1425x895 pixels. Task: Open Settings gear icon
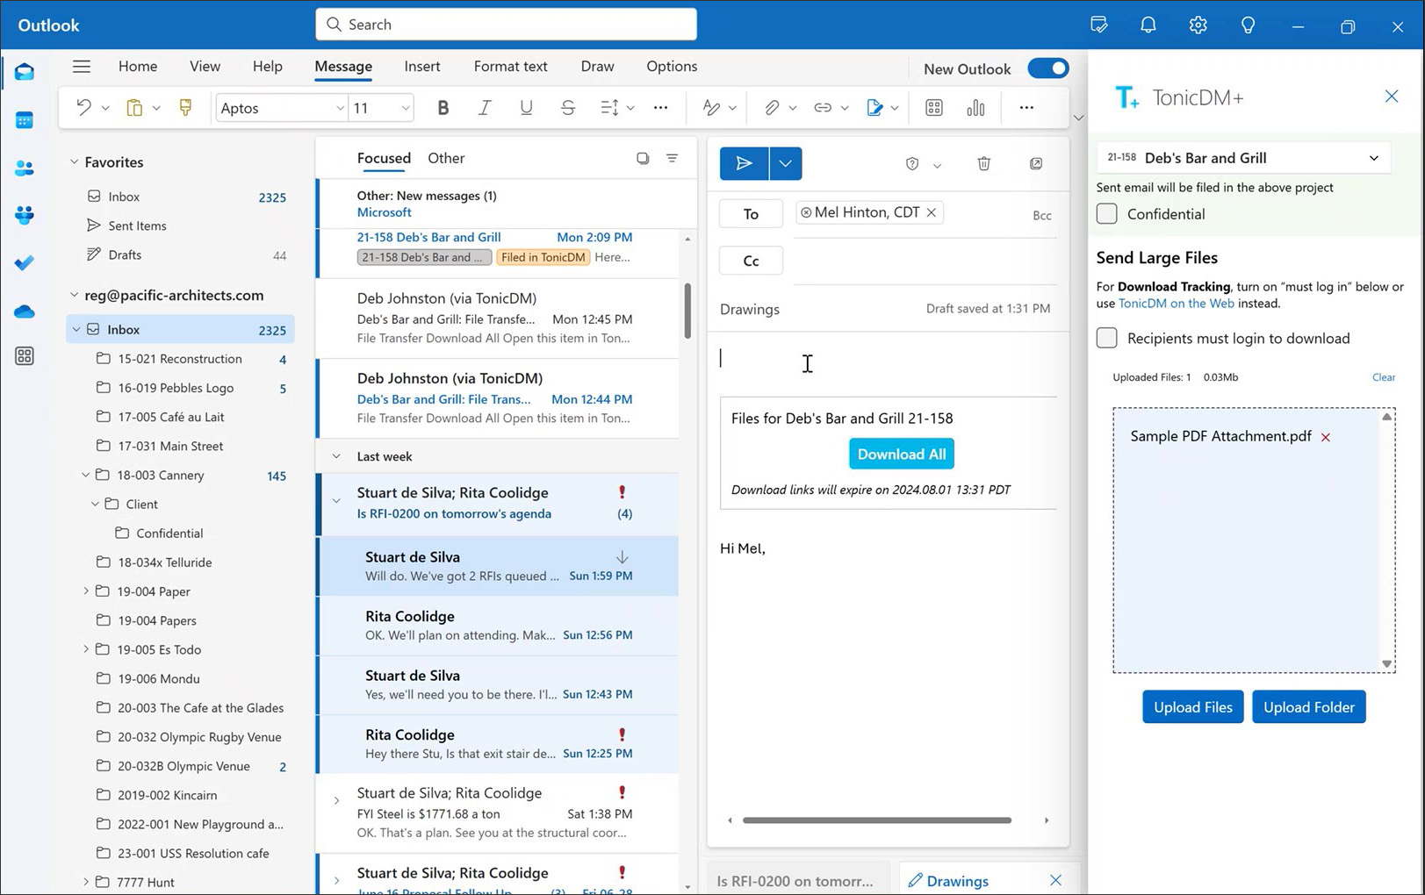point(1198,25)
